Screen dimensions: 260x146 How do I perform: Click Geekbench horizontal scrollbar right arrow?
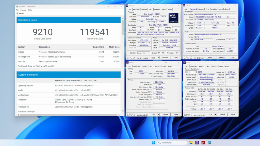click(x=119, y=115)
